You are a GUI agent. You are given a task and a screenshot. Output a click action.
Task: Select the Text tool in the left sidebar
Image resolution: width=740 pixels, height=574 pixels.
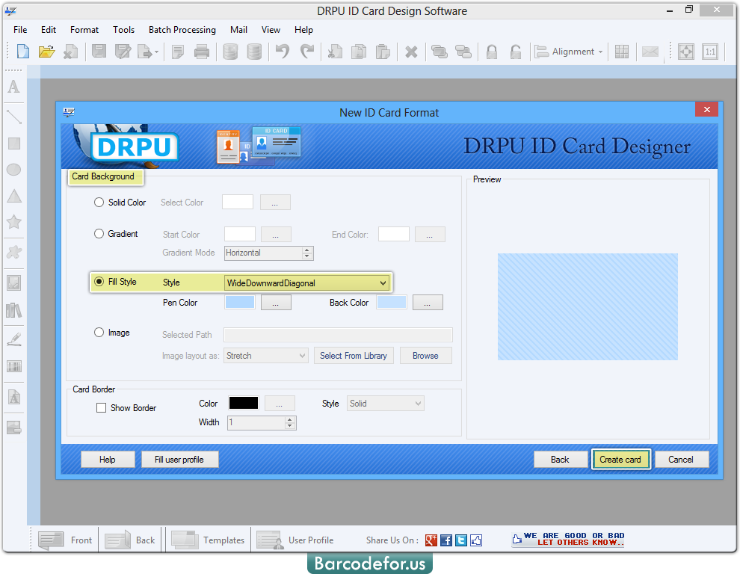point(13,87)
